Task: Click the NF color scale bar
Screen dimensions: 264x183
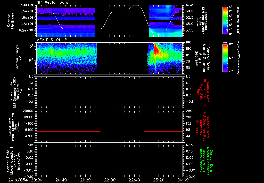Action: pos(225,20)
